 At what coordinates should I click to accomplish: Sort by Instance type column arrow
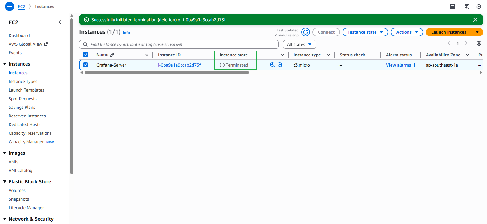point(329,55)
